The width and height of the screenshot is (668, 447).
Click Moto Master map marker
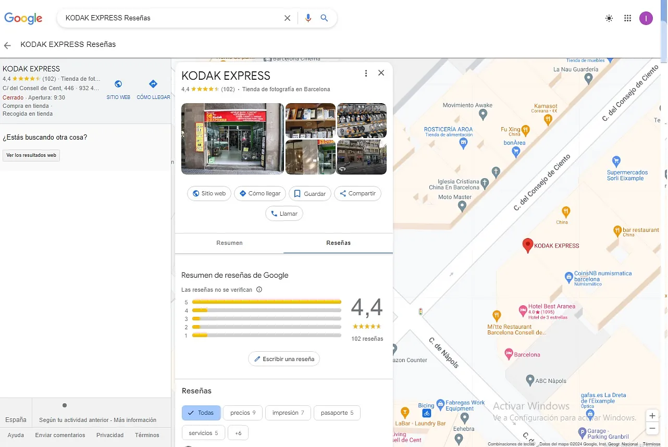(x=462, y=206)
